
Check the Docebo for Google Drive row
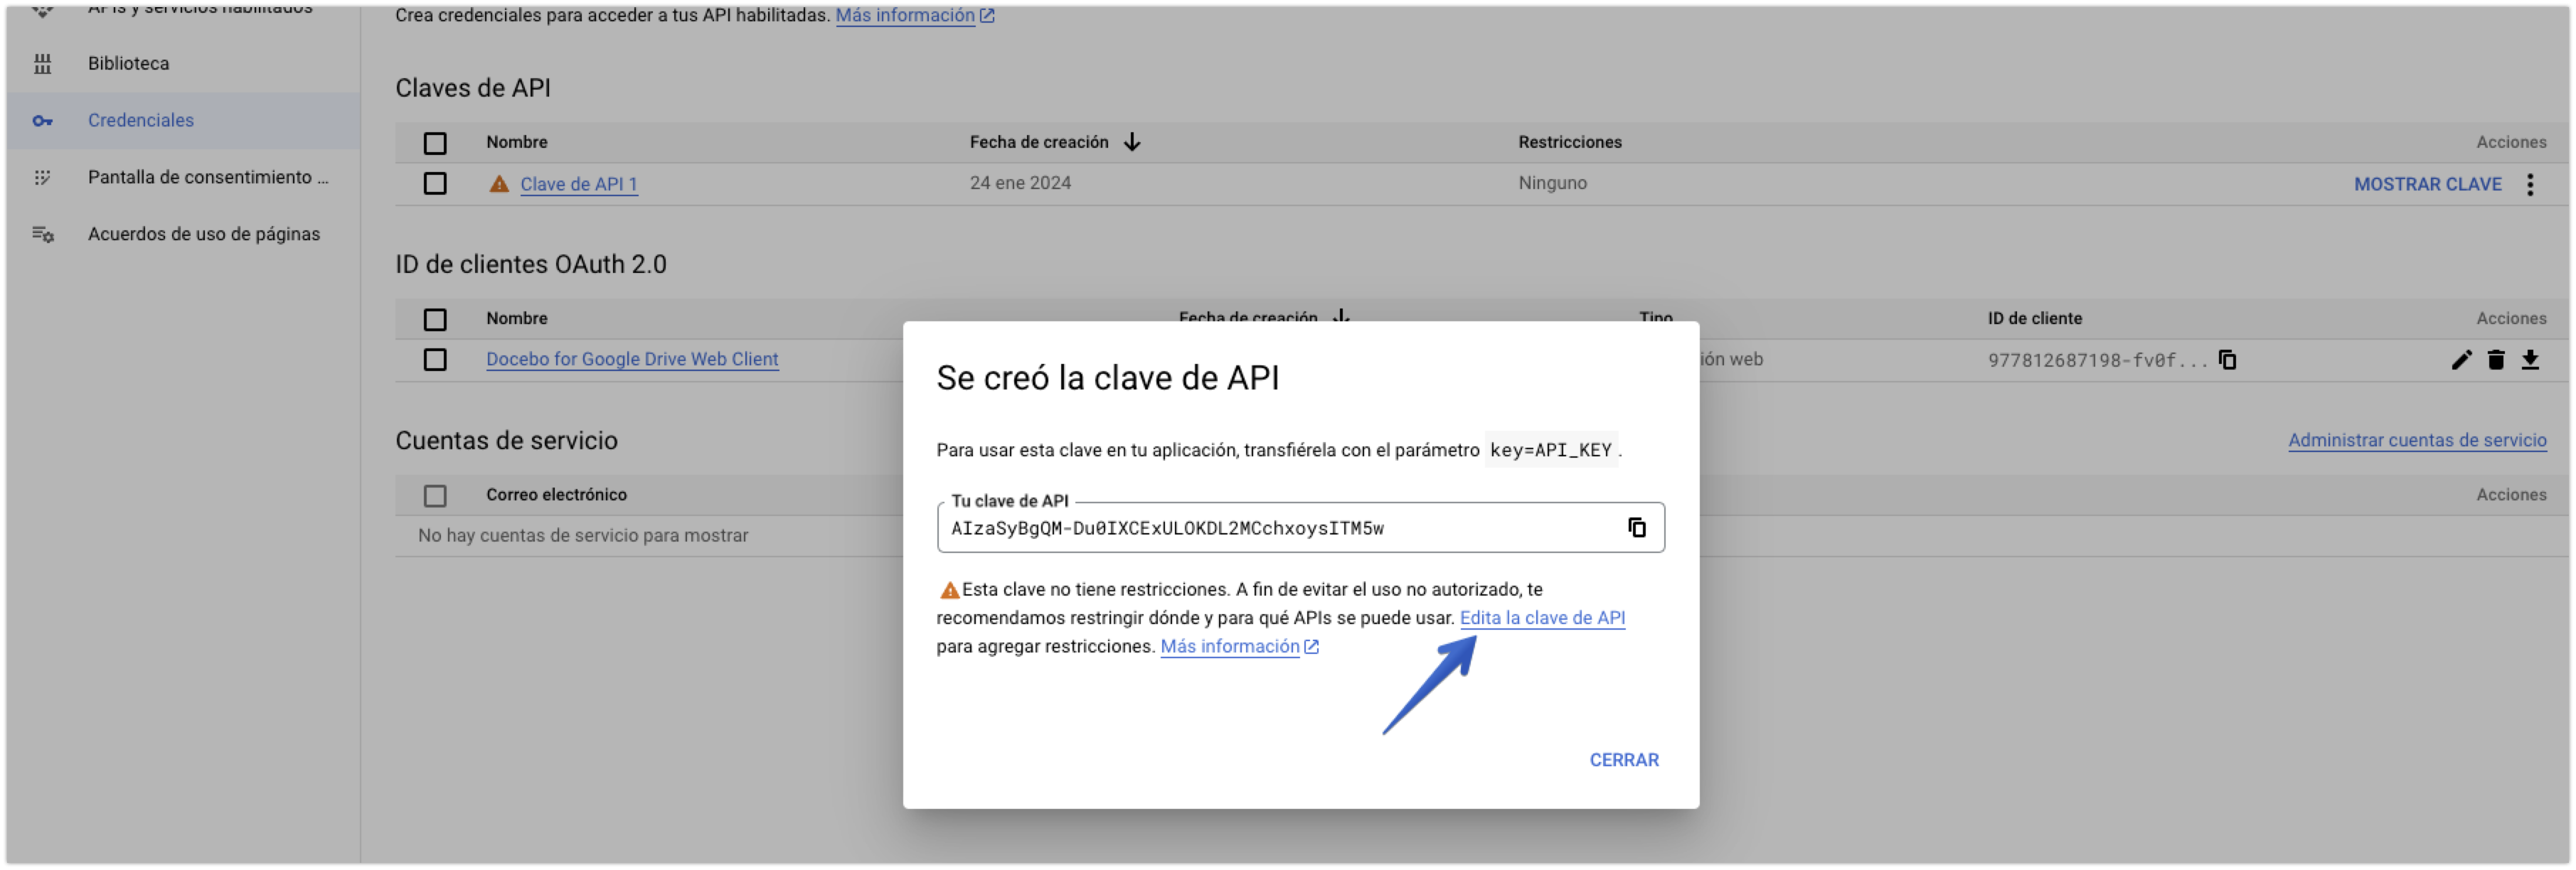click(x=435, y=360)
